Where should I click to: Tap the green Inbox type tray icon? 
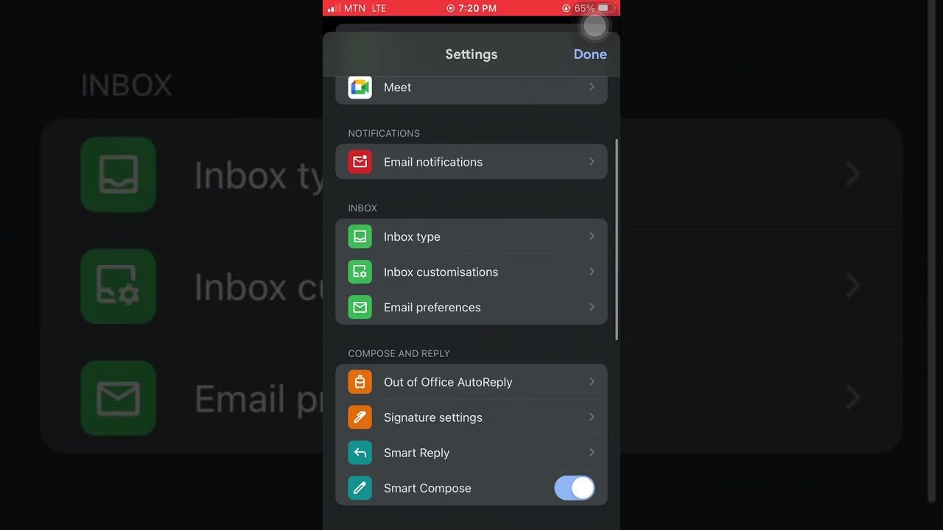[x=360, y=237]
